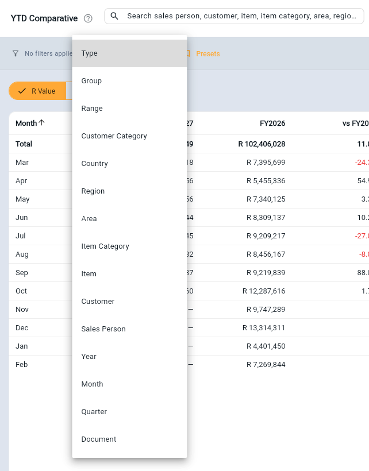Click the YTD Comparative title
The height and width of the screenshot is (471, 369).
[x=44, y=18]
